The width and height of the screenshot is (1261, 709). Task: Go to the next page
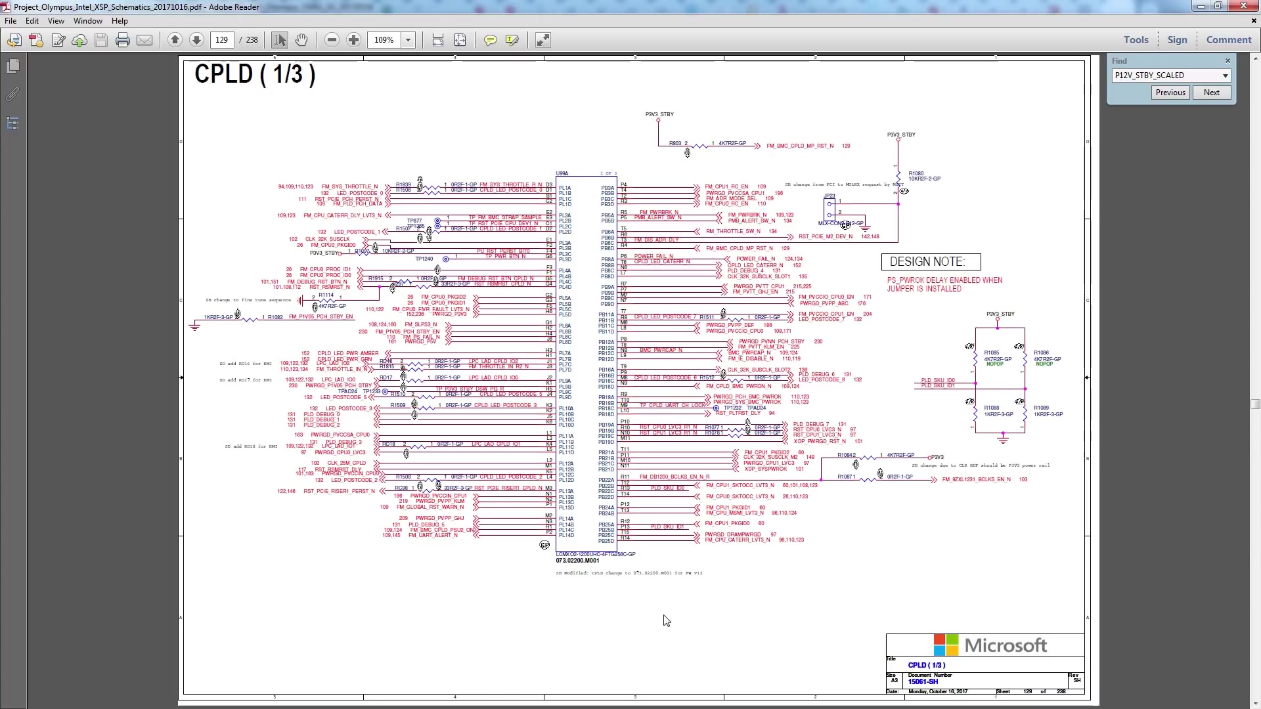point(196,40)
